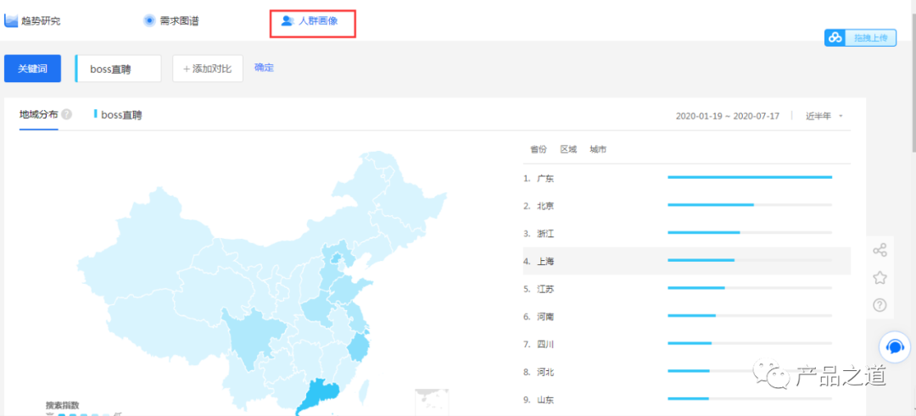Click the 四川 ranking row
Viewport: 916px width, 416px height.
pyautogui.click(x=686, y=344)
